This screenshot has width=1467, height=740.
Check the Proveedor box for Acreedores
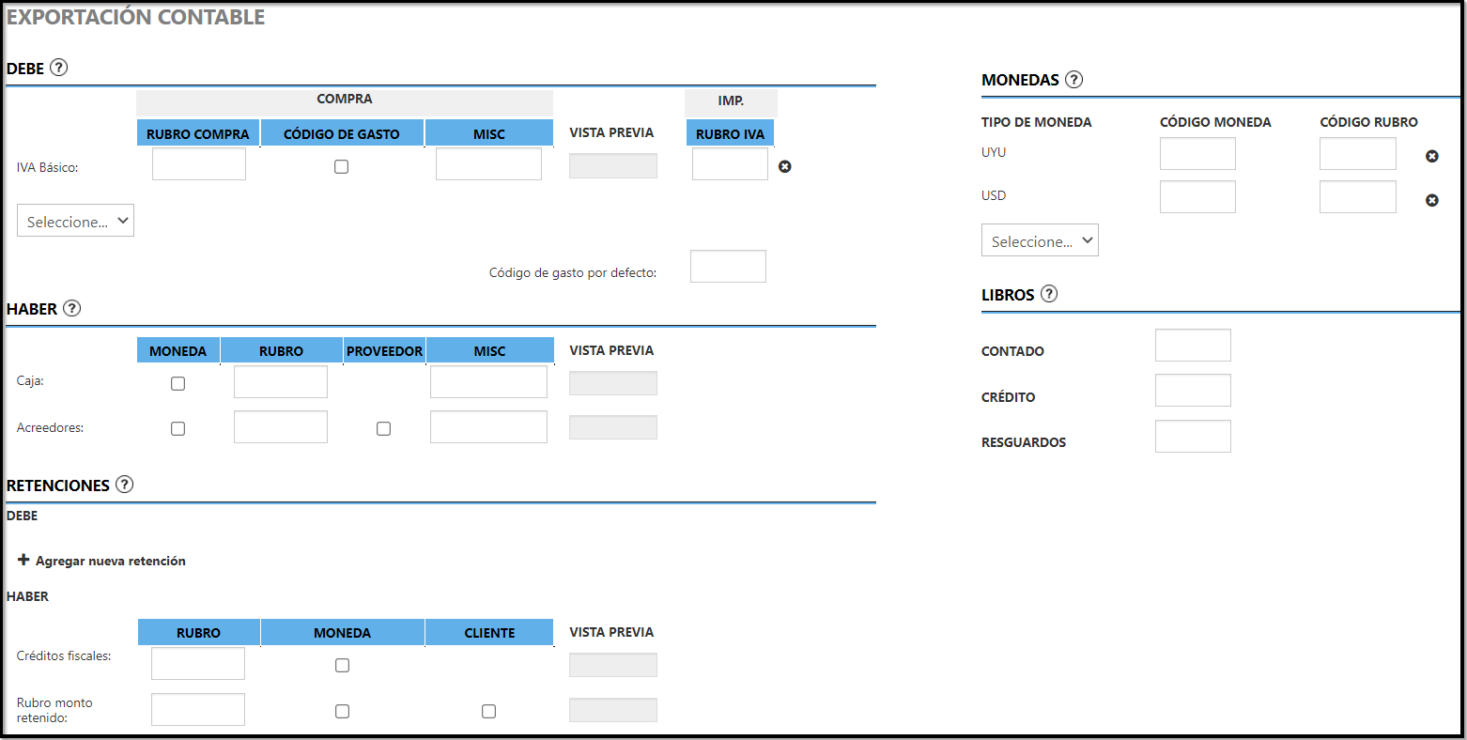pyautogui.click(x=383, y=428)
